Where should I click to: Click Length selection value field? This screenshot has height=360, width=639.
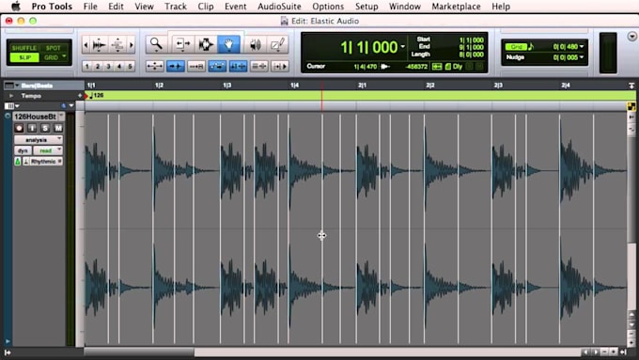(x=471, y=55)
